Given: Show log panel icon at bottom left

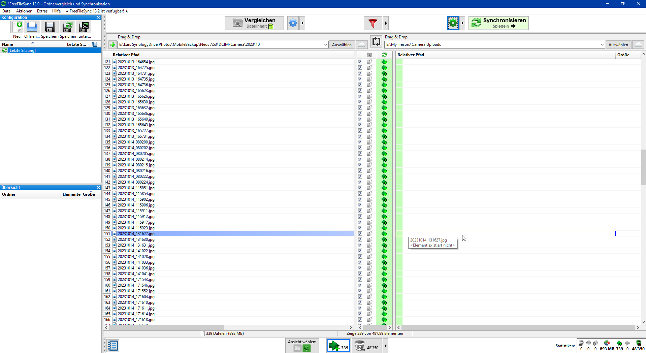Looking at the screenshot, I should [113, 346].
